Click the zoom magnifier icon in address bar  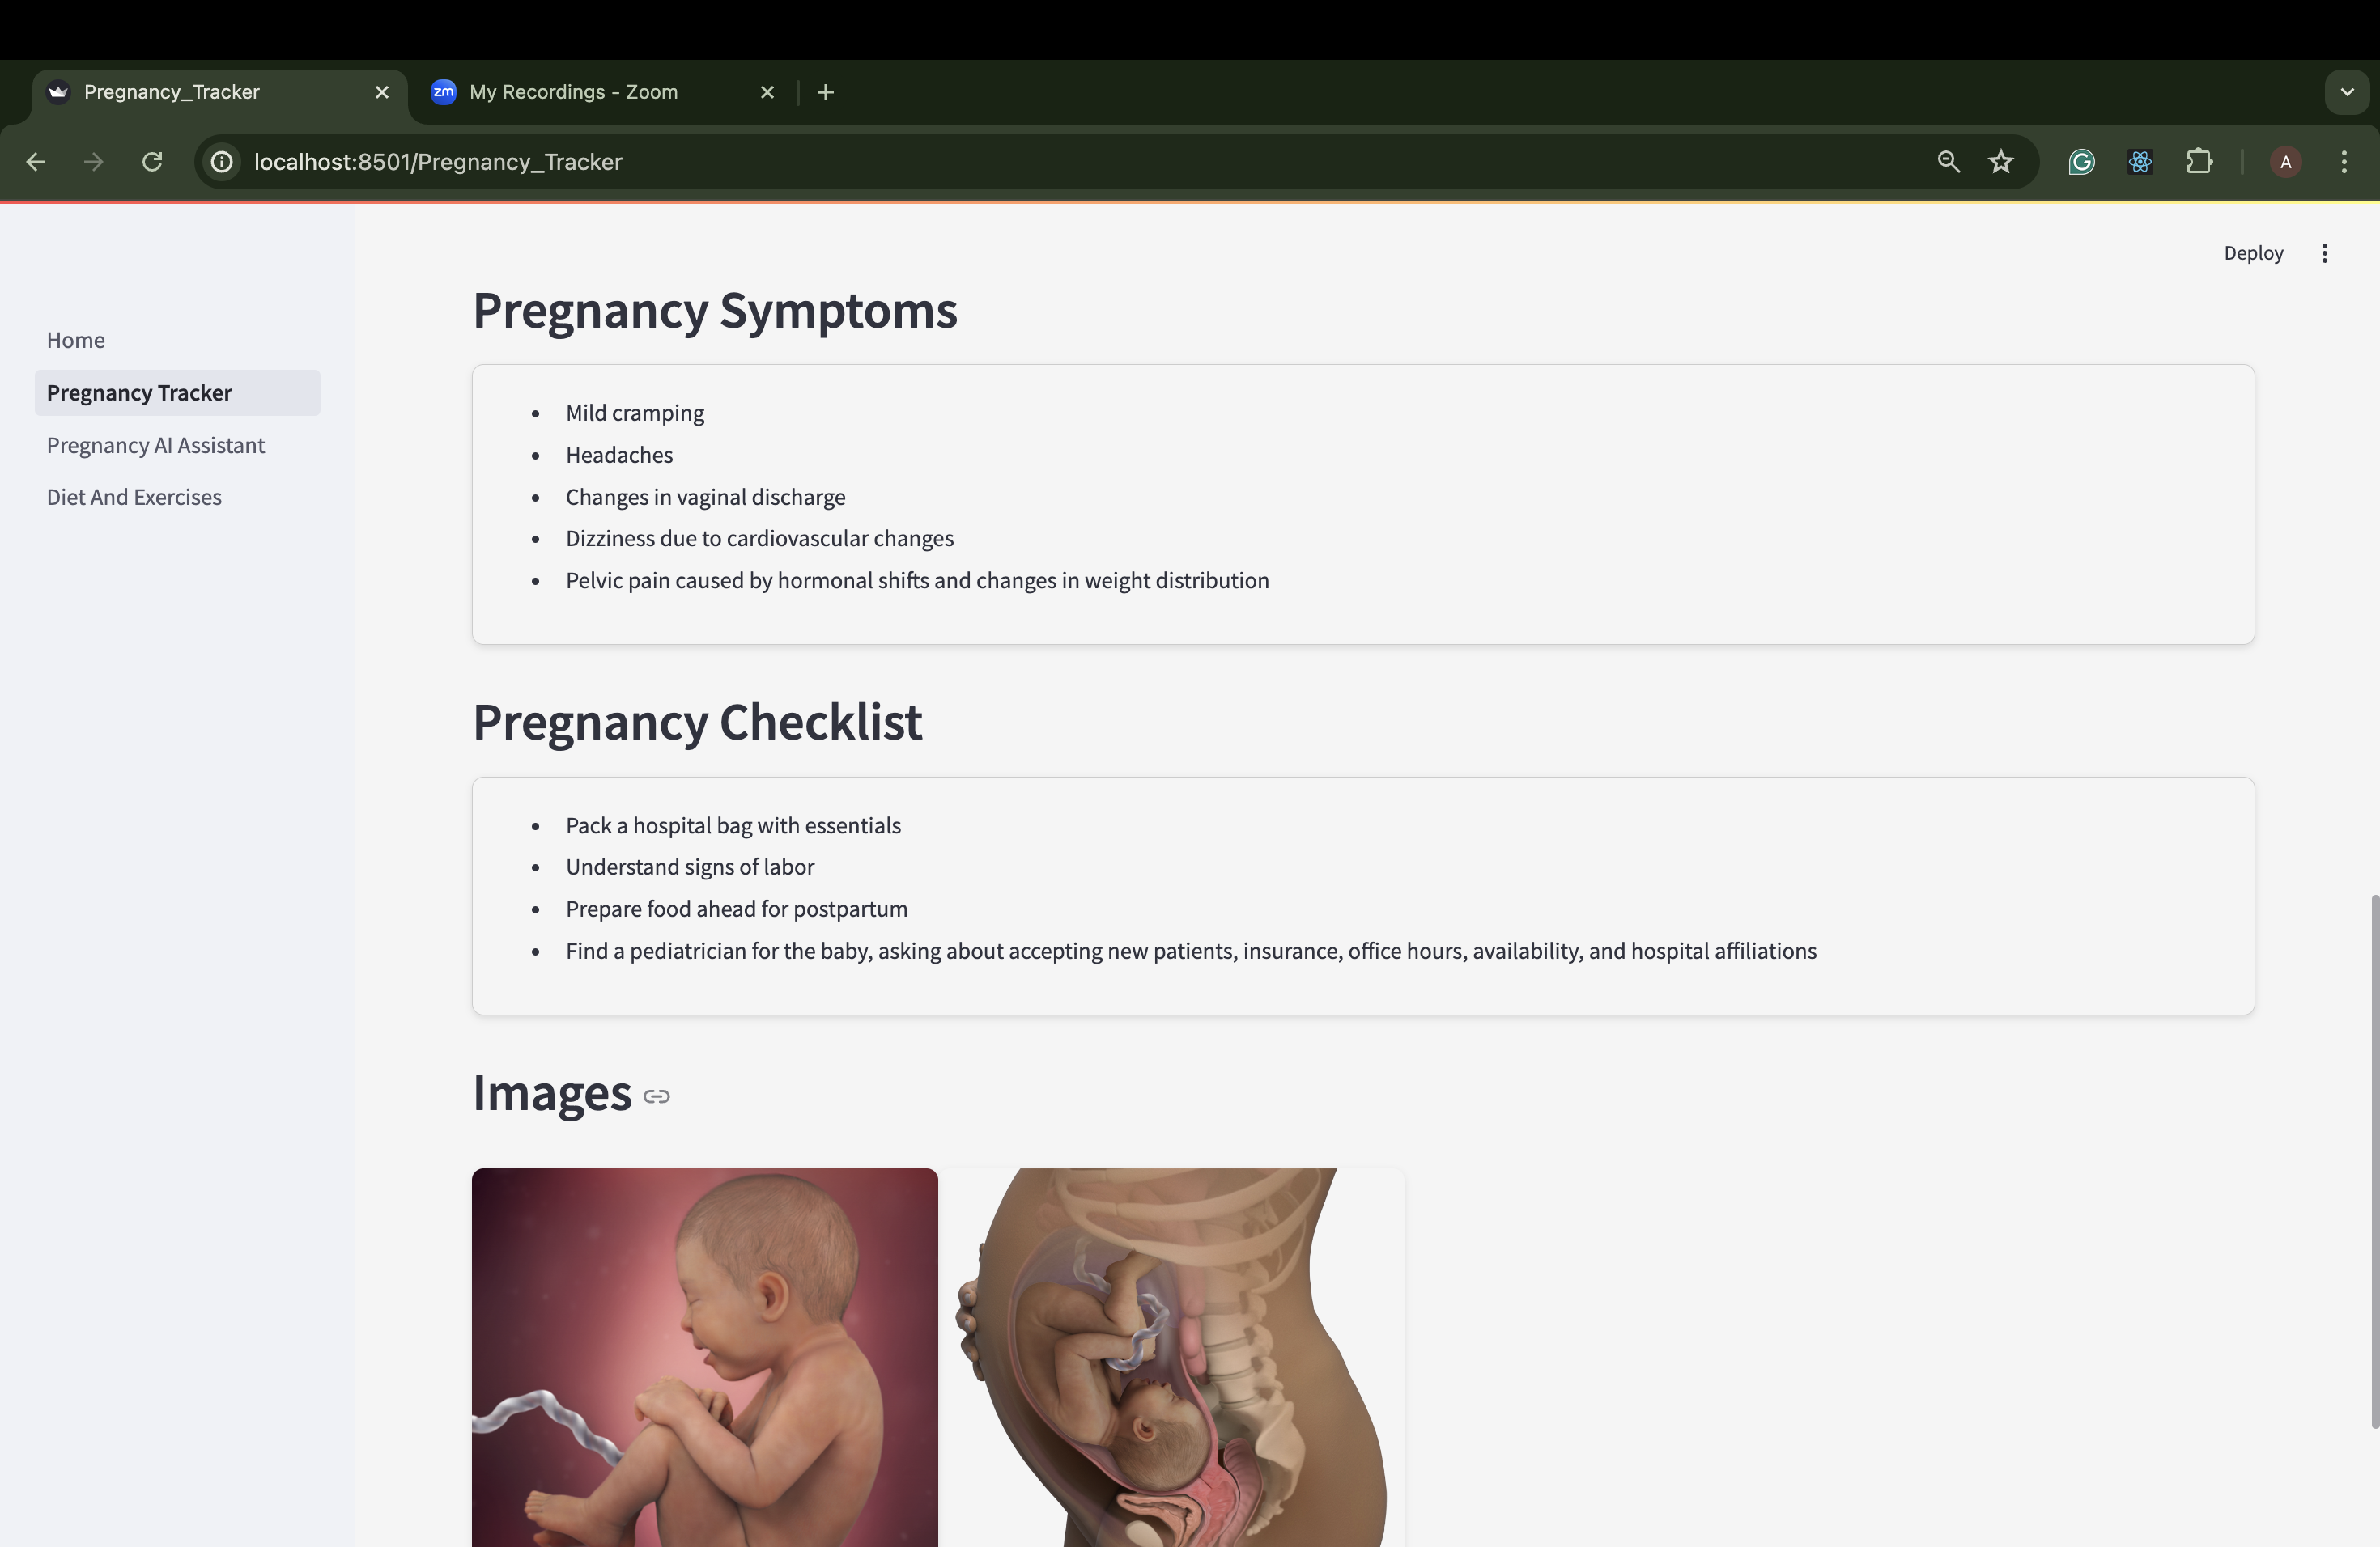tap(1947, 162)
